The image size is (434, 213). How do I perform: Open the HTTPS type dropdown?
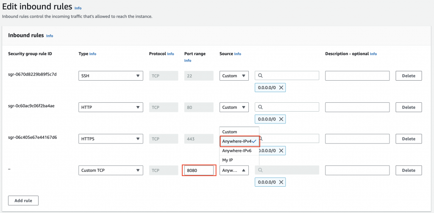(x=111, y=139)
